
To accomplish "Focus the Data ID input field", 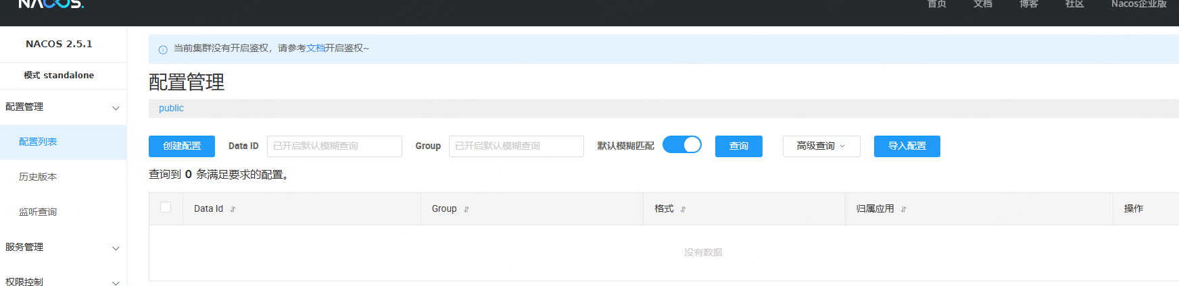I will [335, 146].
